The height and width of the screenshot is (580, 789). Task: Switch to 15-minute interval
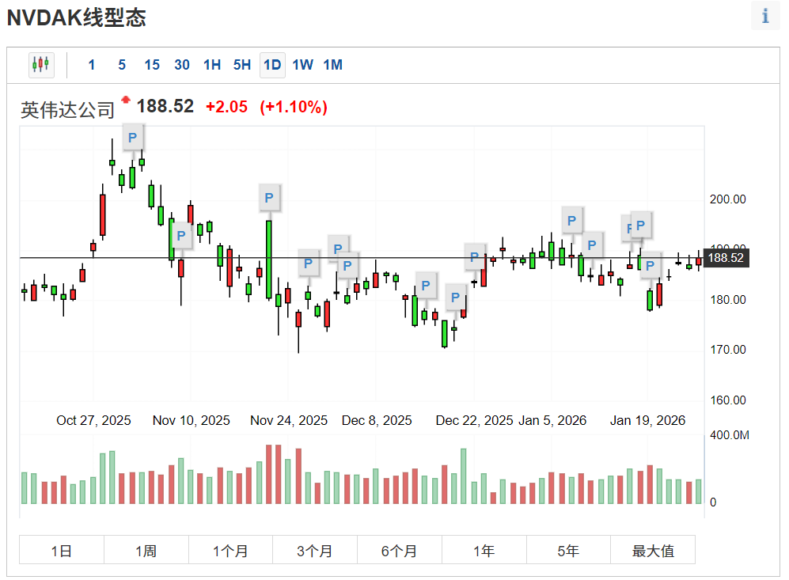click(151, 65)
